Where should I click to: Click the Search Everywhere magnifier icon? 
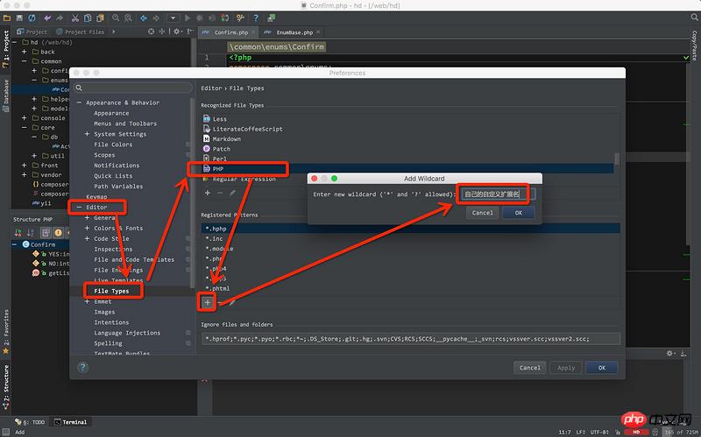pos(694,18)
